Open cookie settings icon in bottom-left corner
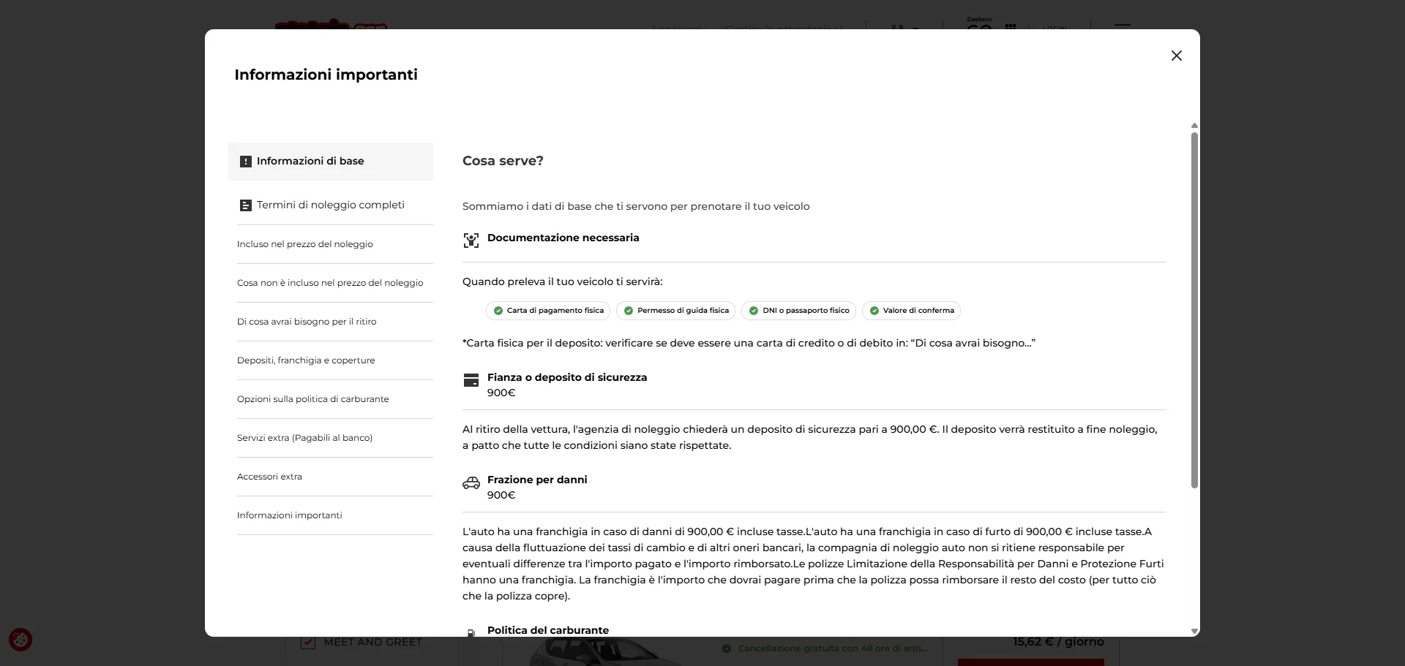The height and width of the screenshot is (666, 1405). [20, 640]
